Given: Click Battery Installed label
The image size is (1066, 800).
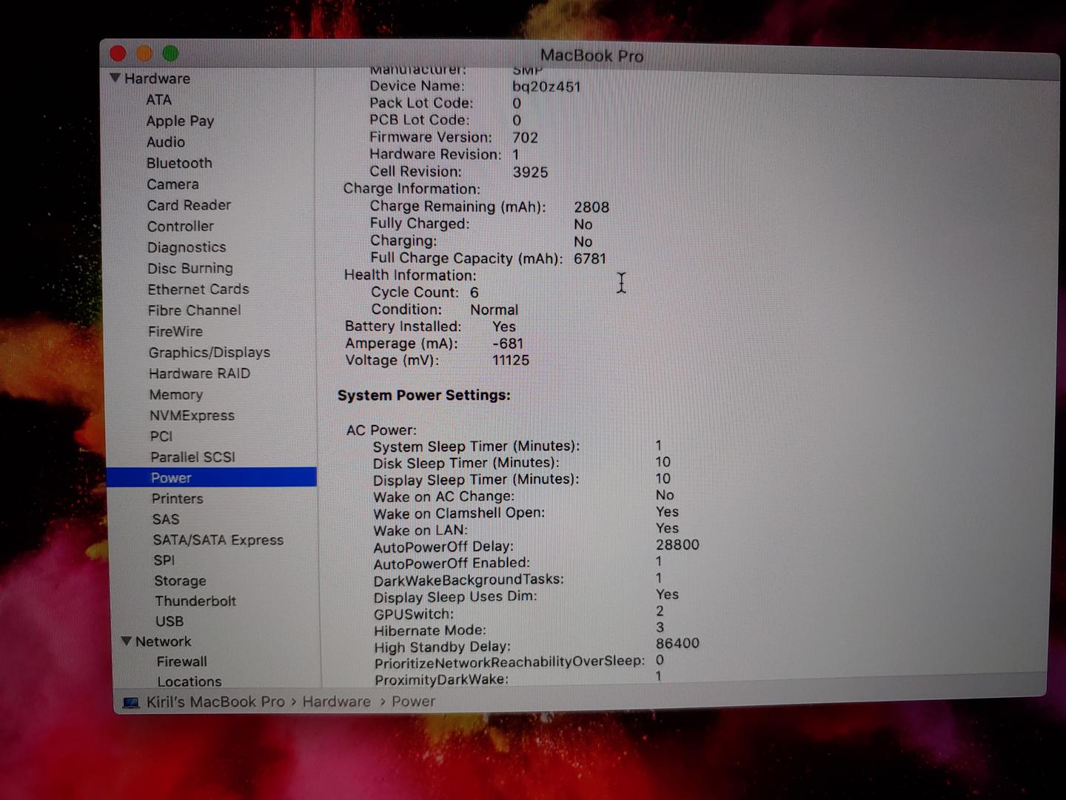Looking at the screenshot, I should click(403, 327).
